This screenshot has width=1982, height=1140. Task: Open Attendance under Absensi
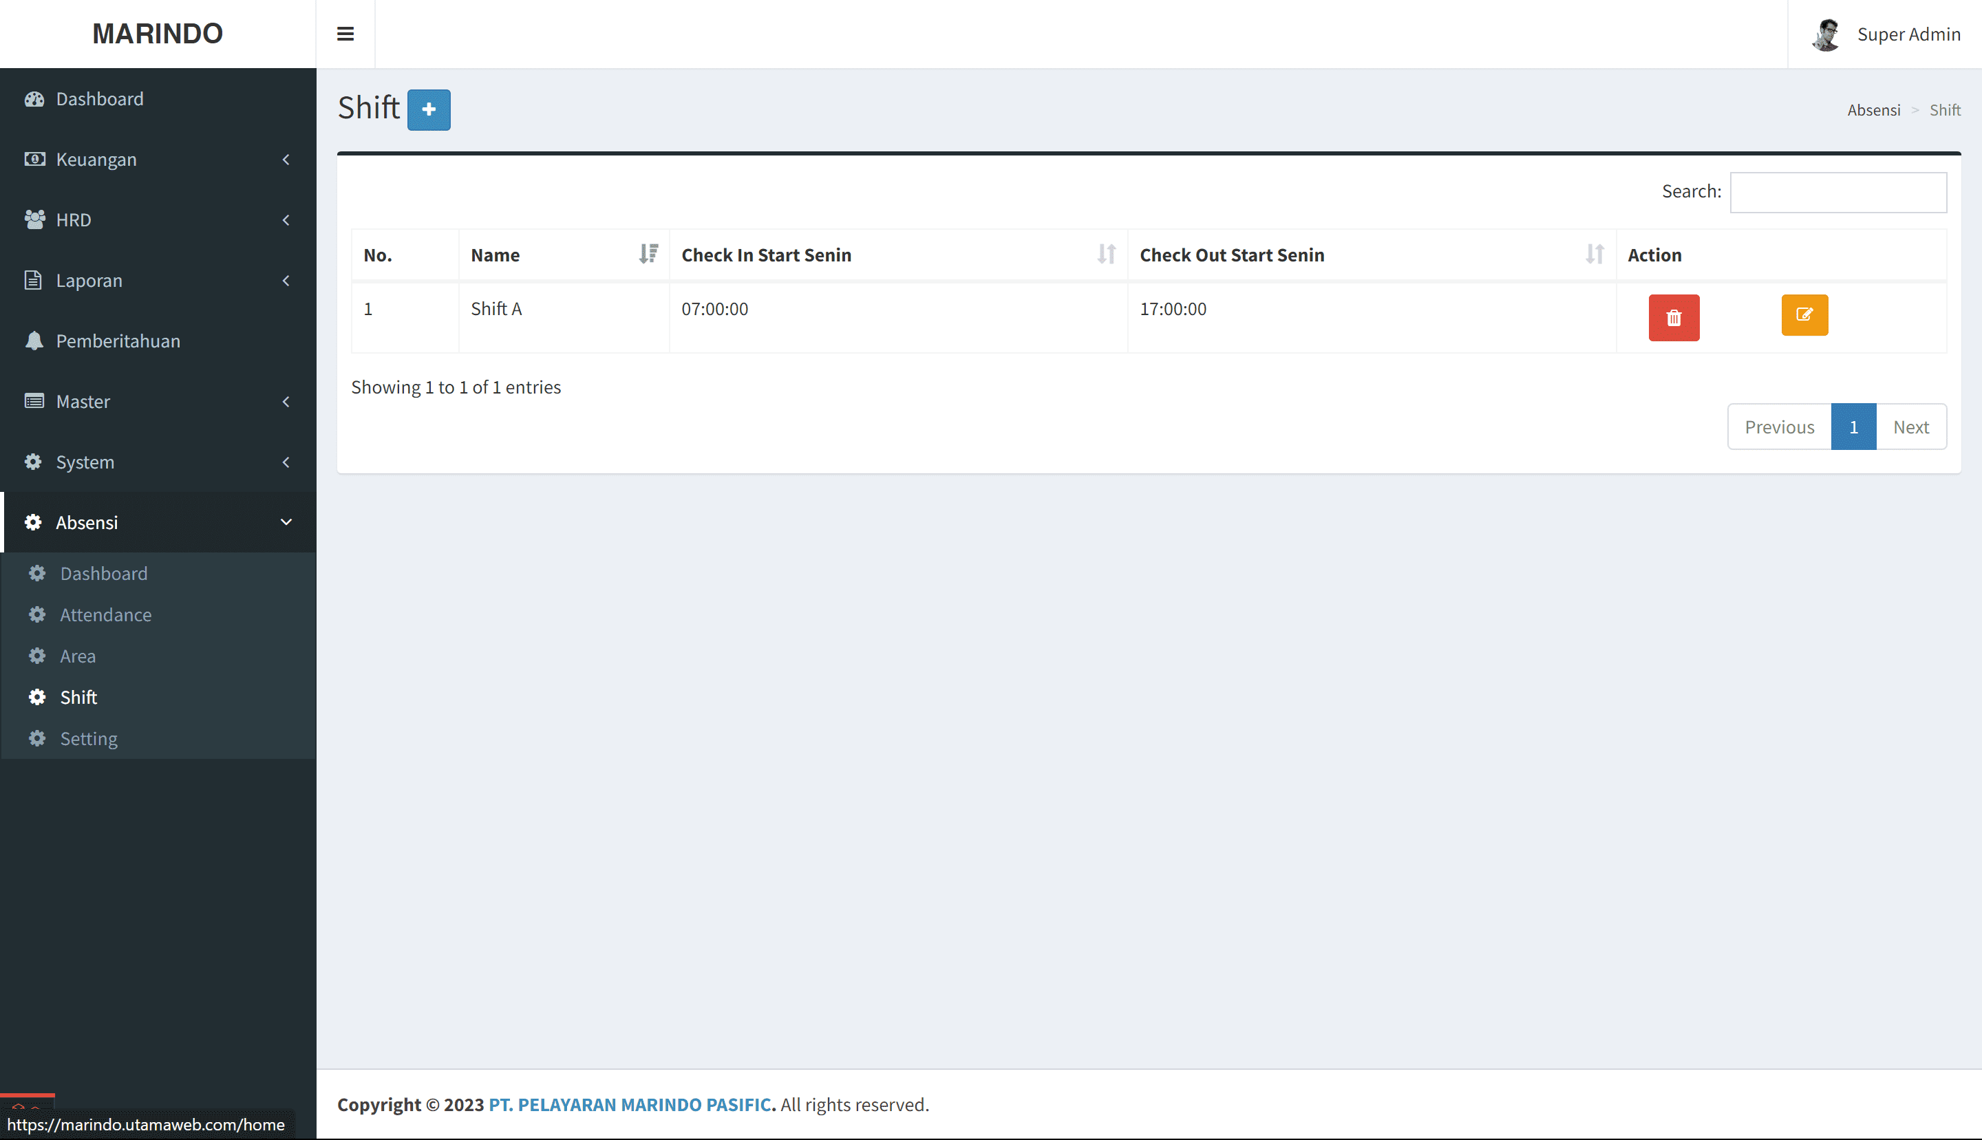[x=106, y=614]
